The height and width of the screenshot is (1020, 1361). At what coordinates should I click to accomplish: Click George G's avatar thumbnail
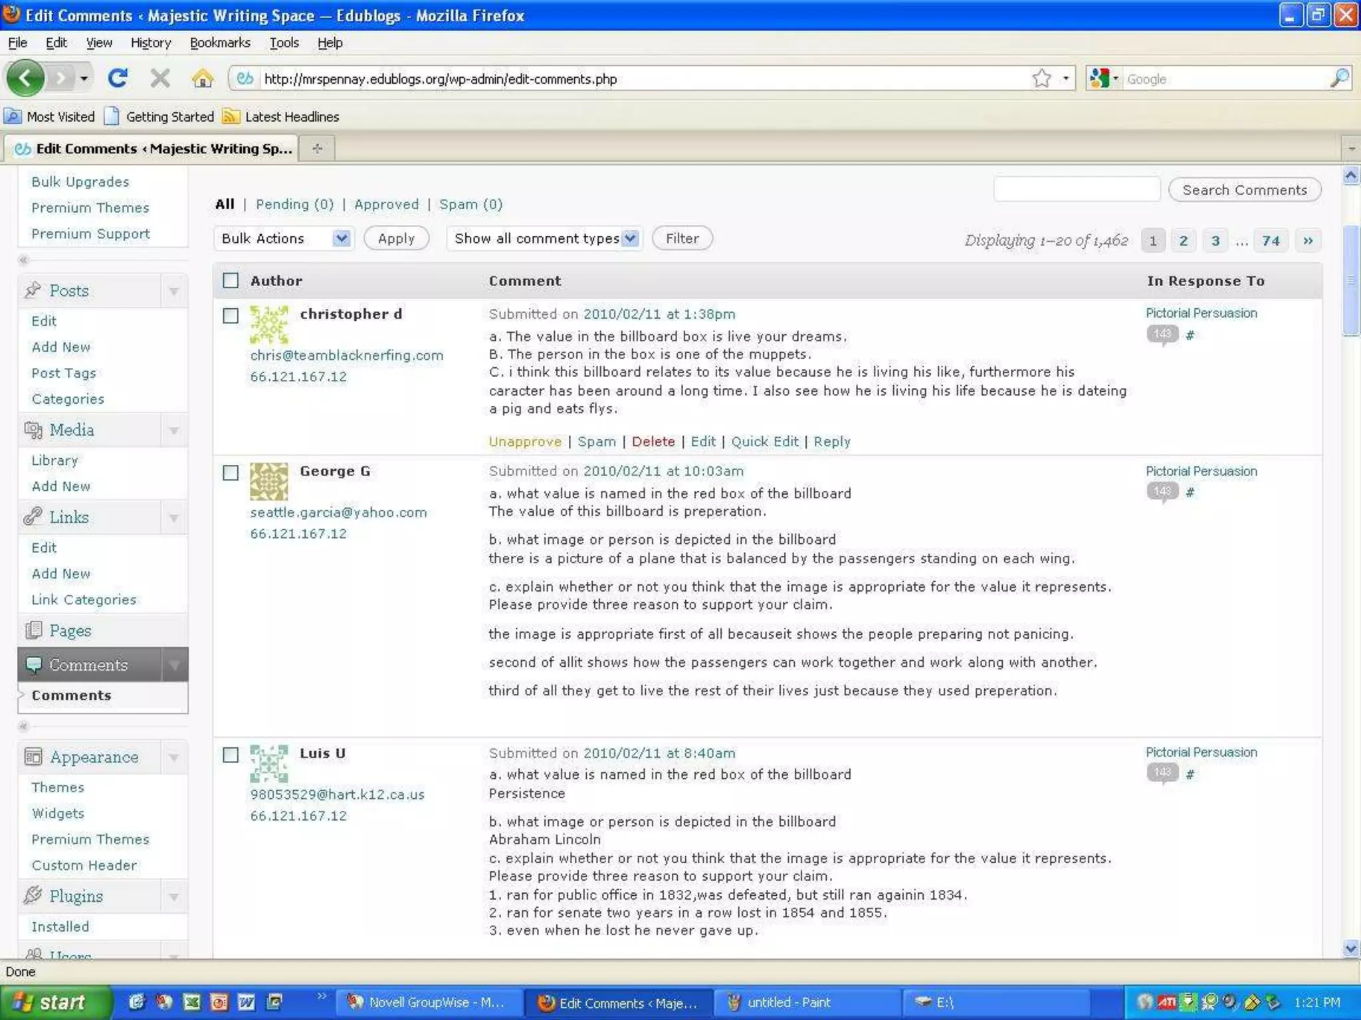click(268, 481)
